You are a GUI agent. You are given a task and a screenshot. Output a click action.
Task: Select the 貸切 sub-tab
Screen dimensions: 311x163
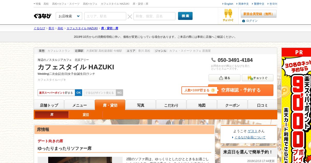86,115
